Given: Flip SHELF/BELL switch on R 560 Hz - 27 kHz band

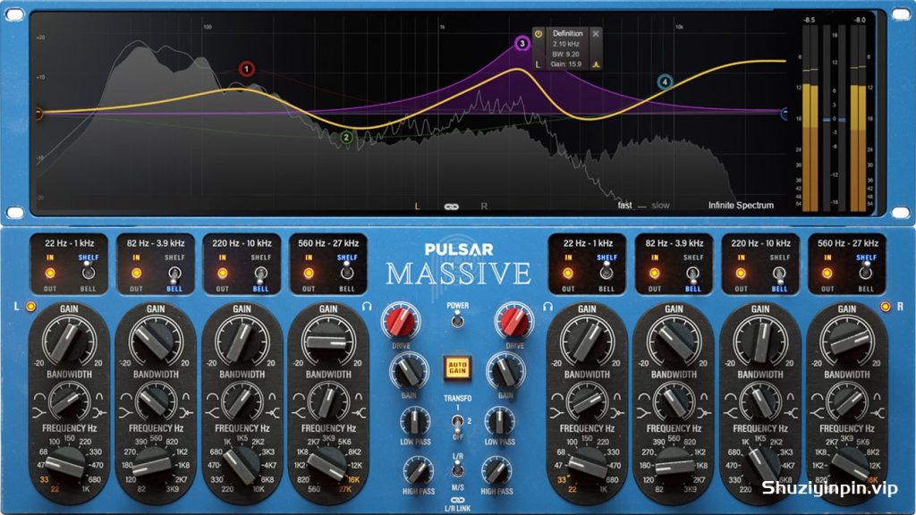Looking at the screenshot, I should click(x=865, y=271).
